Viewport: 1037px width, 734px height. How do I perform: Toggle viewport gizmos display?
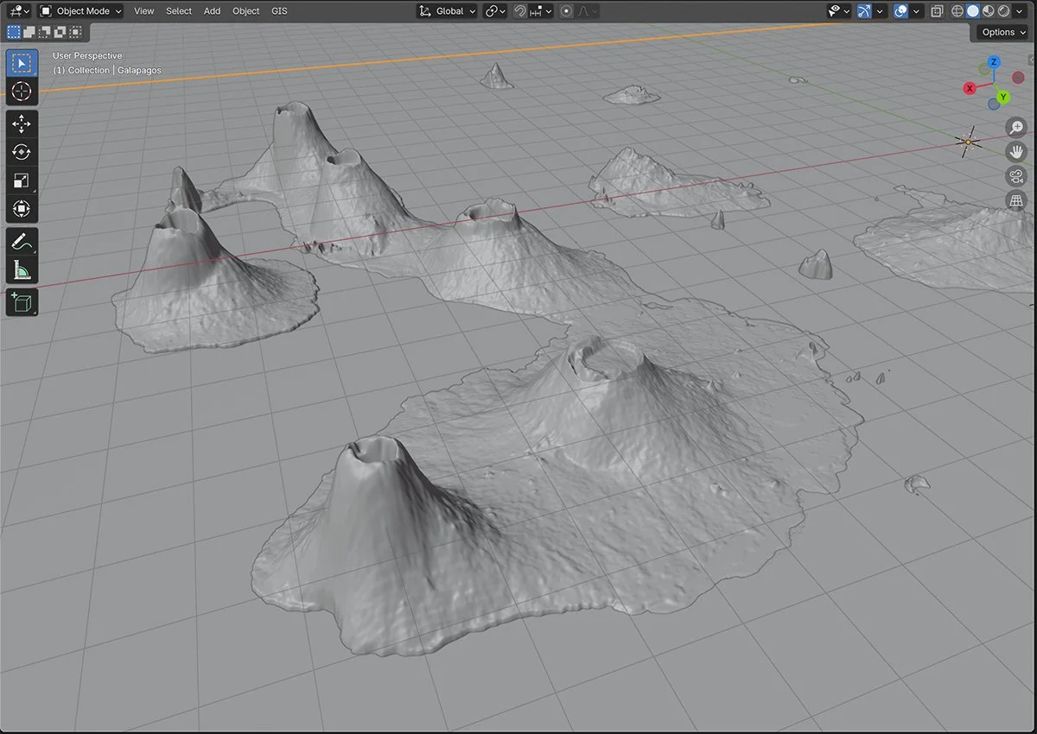[864, 11]
